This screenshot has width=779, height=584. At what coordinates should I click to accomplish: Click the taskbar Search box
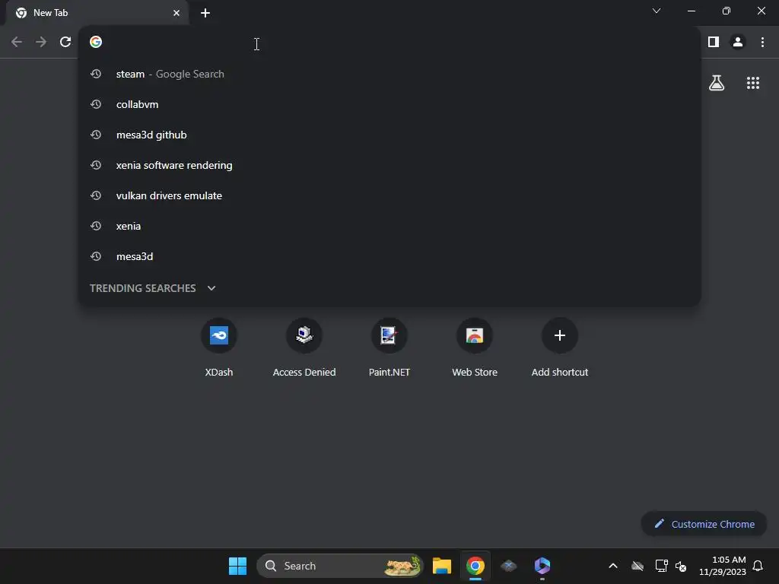(x=340, y=566)
